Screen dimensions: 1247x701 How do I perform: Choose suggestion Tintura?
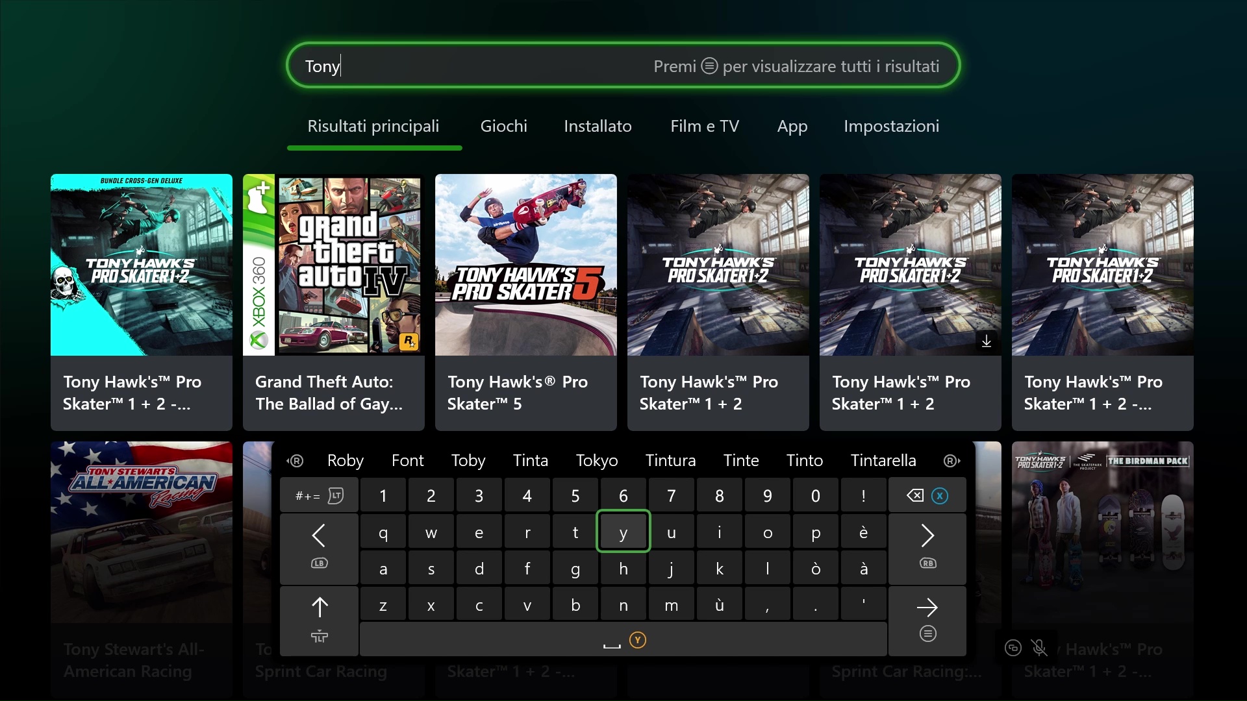[670, 460]
